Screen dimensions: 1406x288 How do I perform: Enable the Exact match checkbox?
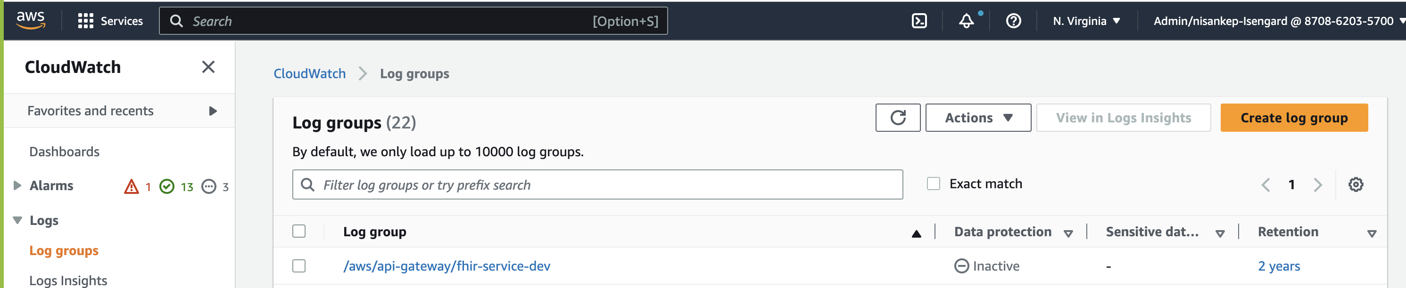934,184
